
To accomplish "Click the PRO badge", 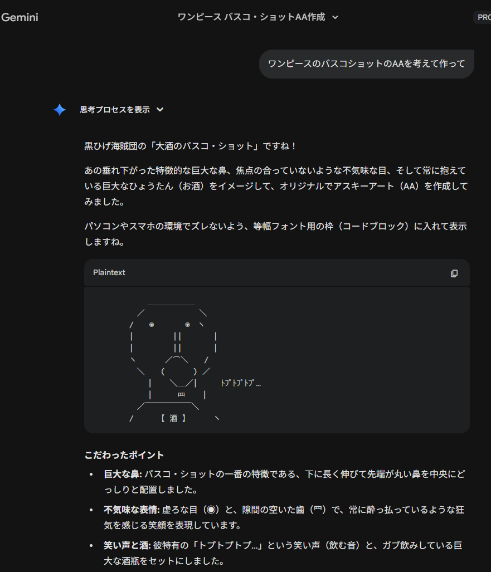I will coord(483,17).
